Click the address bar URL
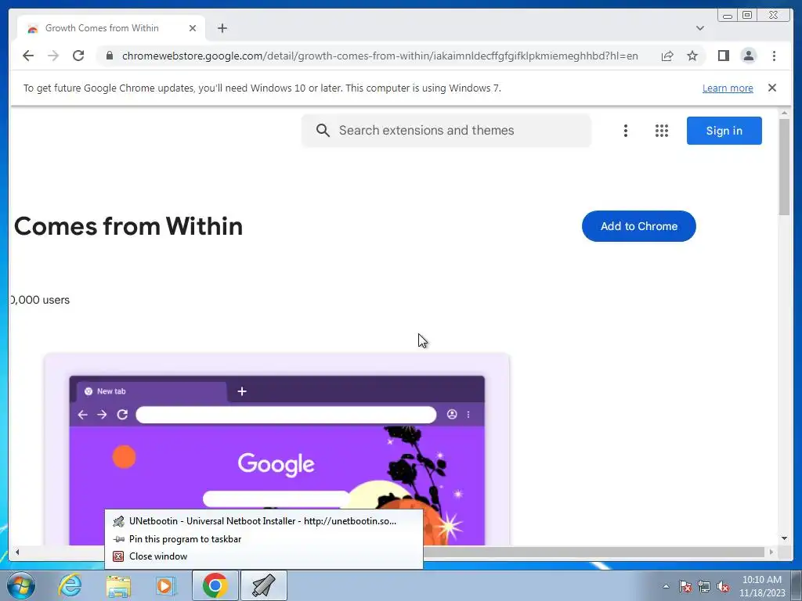This screenshot has width=802, height=601. (380, 56)
